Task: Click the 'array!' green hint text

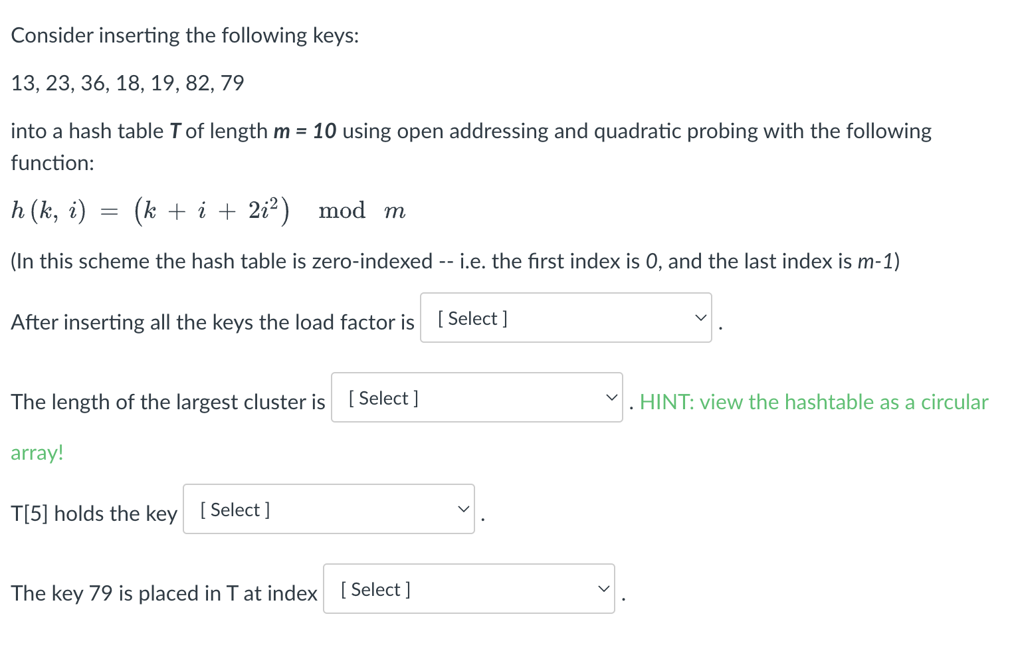Action: click(37, 452)
